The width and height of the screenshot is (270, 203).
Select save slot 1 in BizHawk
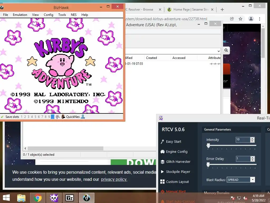pos(22,117)
